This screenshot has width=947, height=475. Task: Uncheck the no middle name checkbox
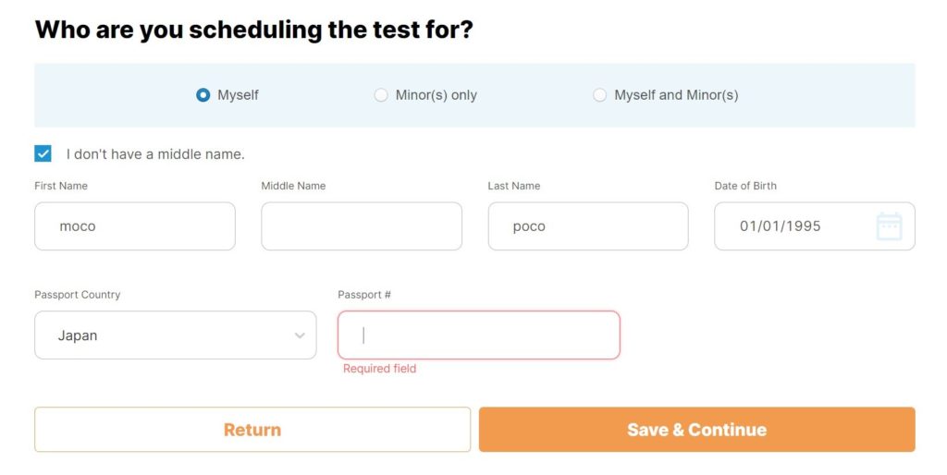[x=43, y=153]
